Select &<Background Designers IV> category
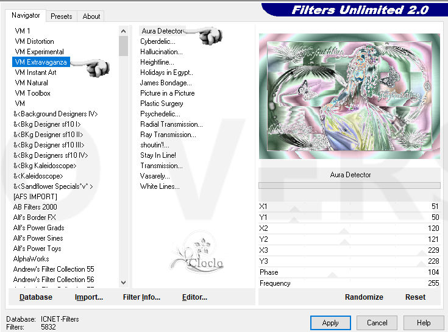This screenshot has width=448, height=332. pyautogui.click(x=55, y=114)
